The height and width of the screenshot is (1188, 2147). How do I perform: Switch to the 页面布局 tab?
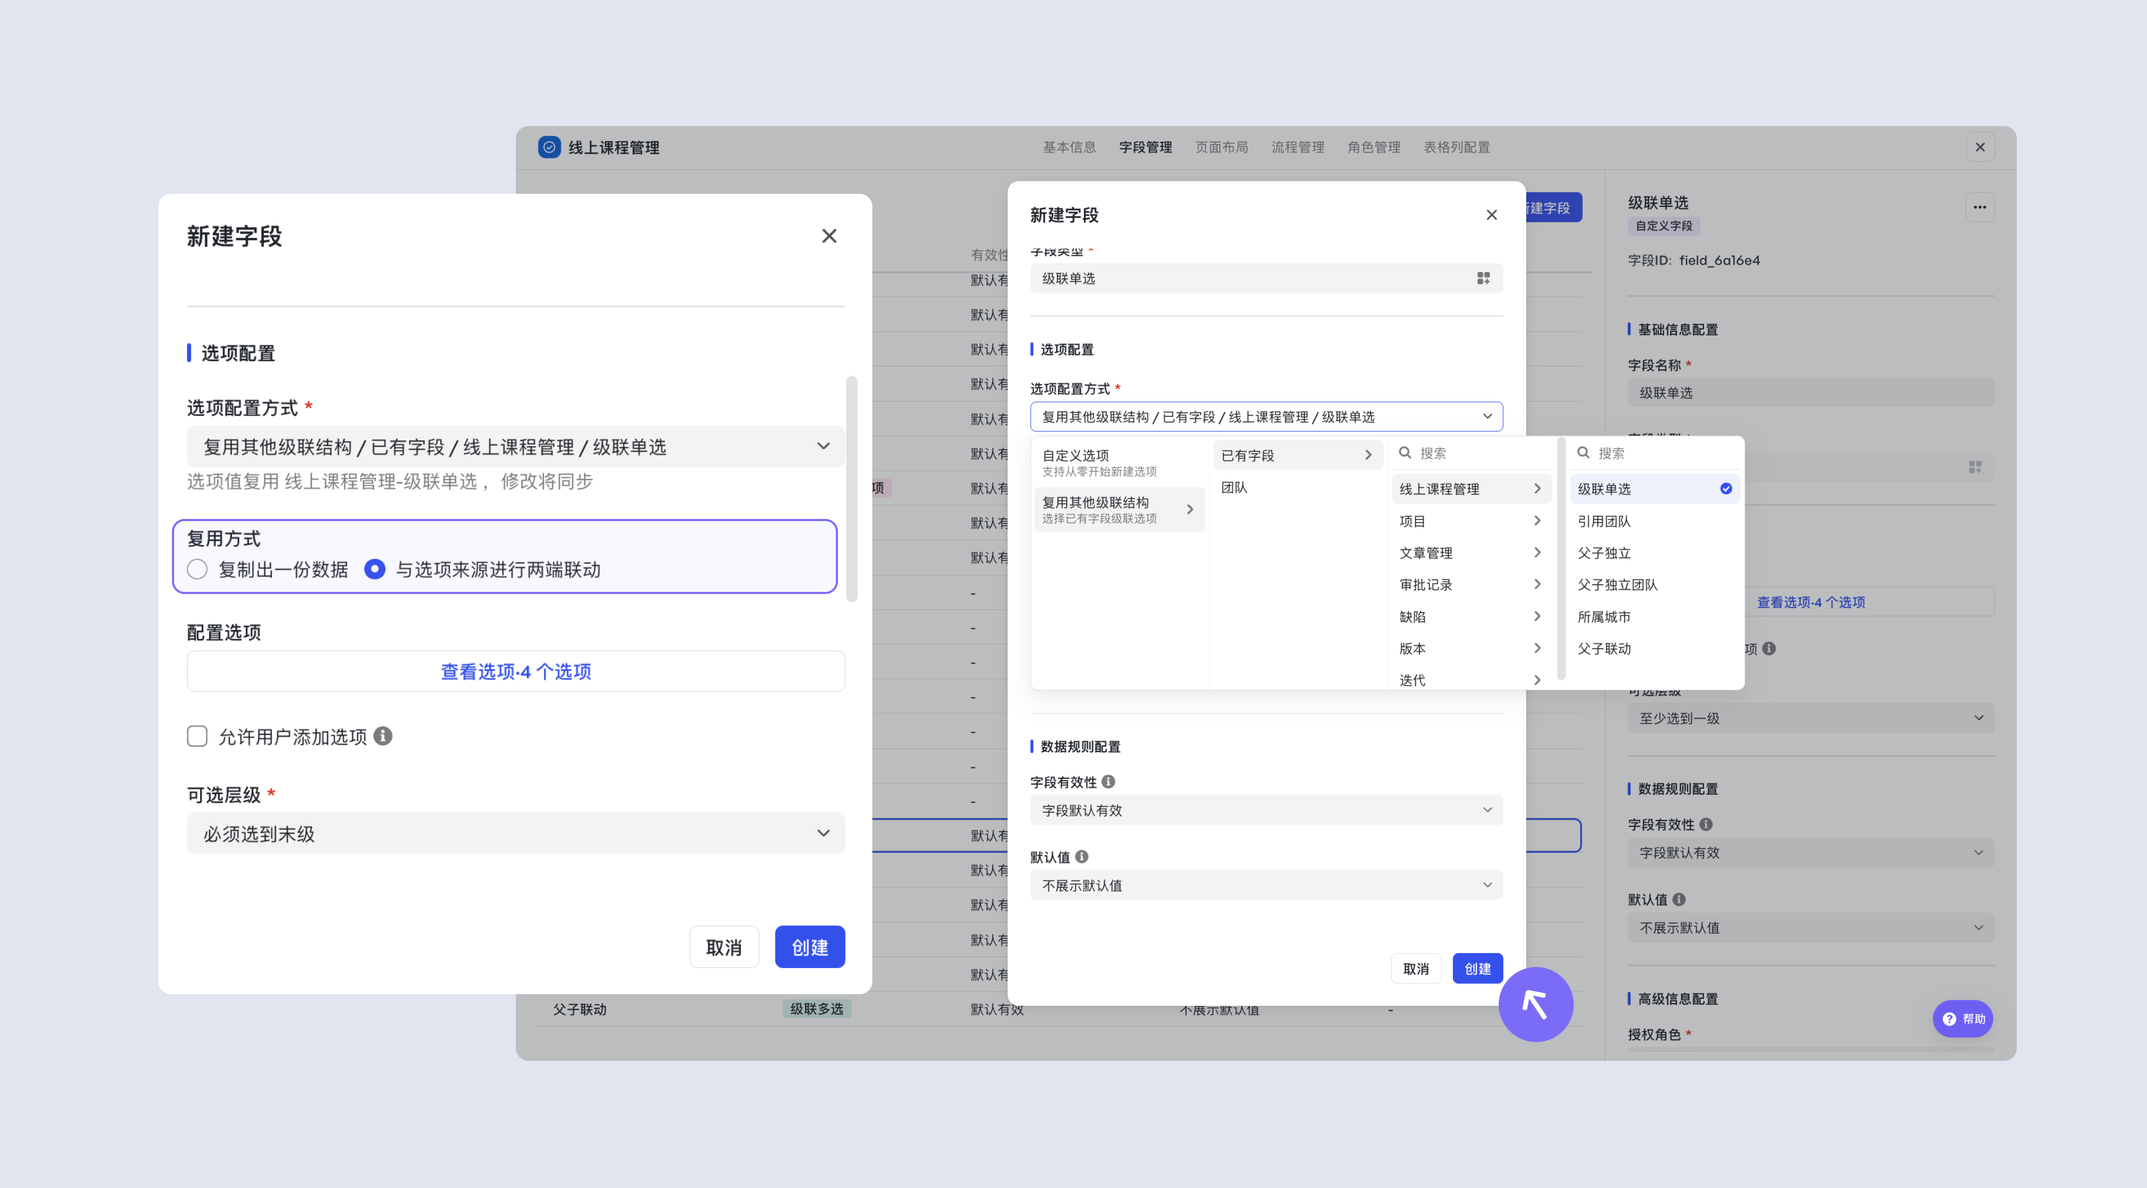click(1222, 147)
